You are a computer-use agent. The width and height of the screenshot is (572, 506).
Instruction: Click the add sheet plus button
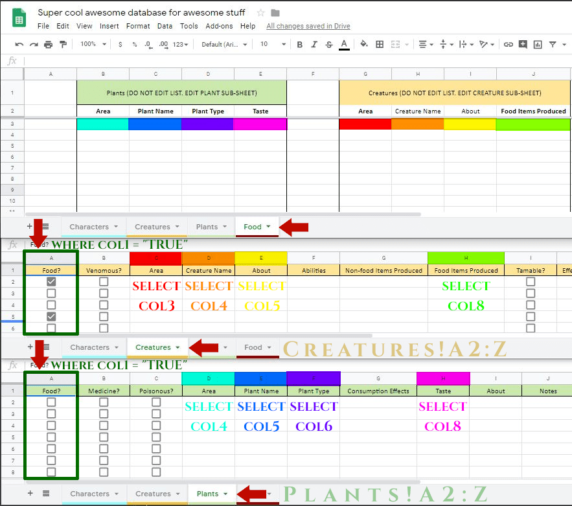point(30,226)
